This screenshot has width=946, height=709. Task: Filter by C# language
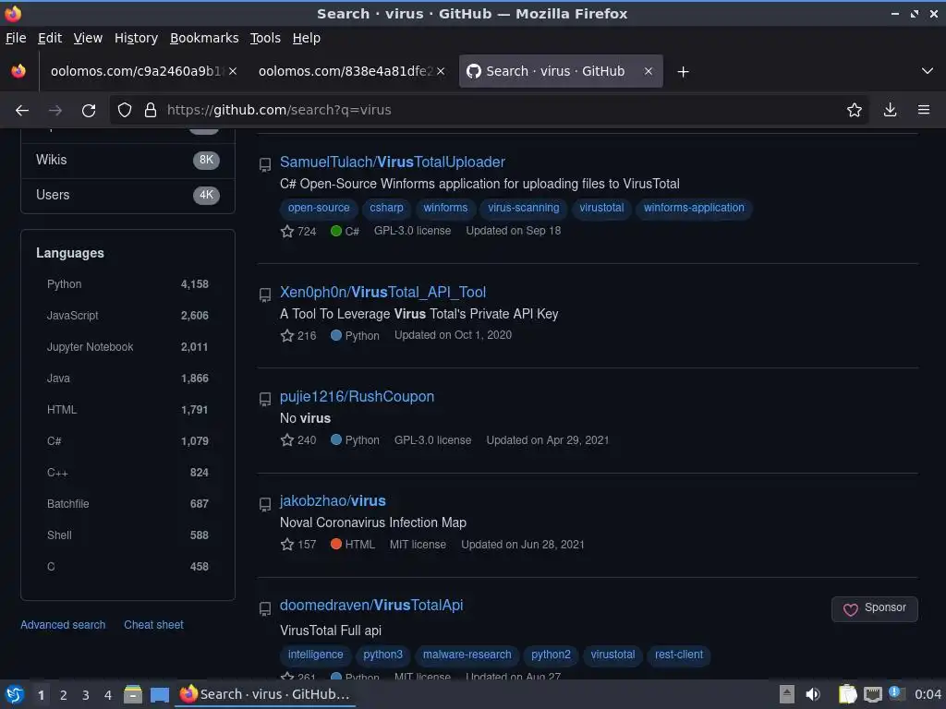point(127,440)
